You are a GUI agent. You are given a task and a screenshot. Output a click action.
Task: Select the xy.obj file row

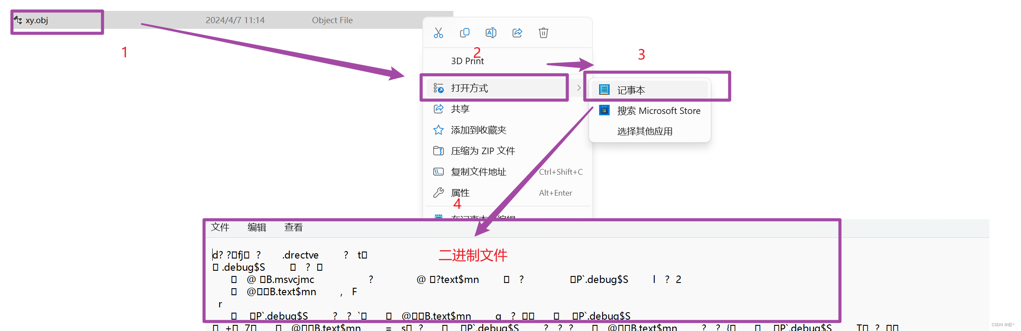233,20
